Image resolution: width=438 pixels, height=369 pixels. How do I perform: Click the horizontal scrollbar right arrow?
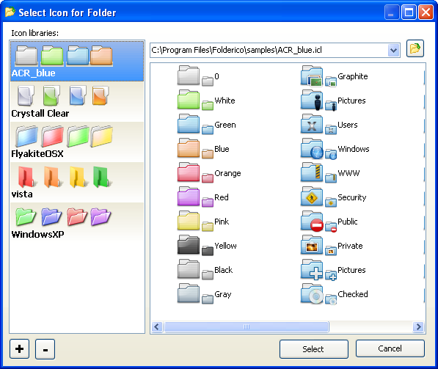[418, 327]
